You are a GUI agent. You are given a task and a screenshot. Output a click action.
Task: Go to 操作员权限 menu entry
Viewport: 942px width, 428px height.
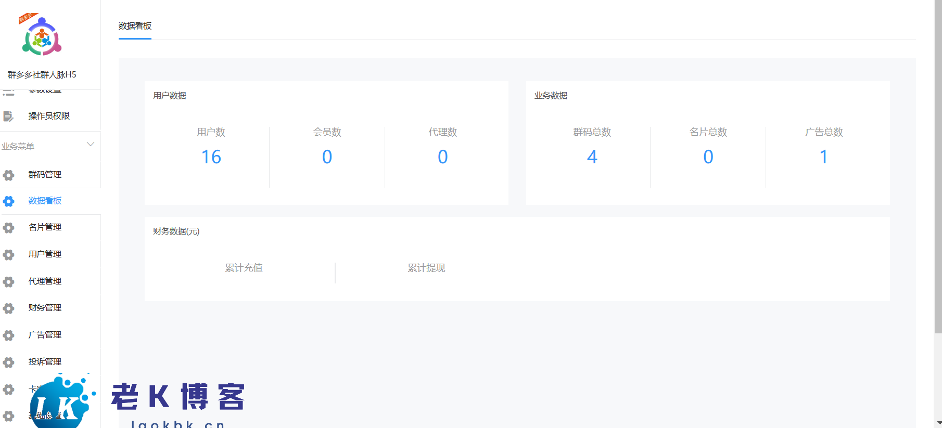coord(49,116)
